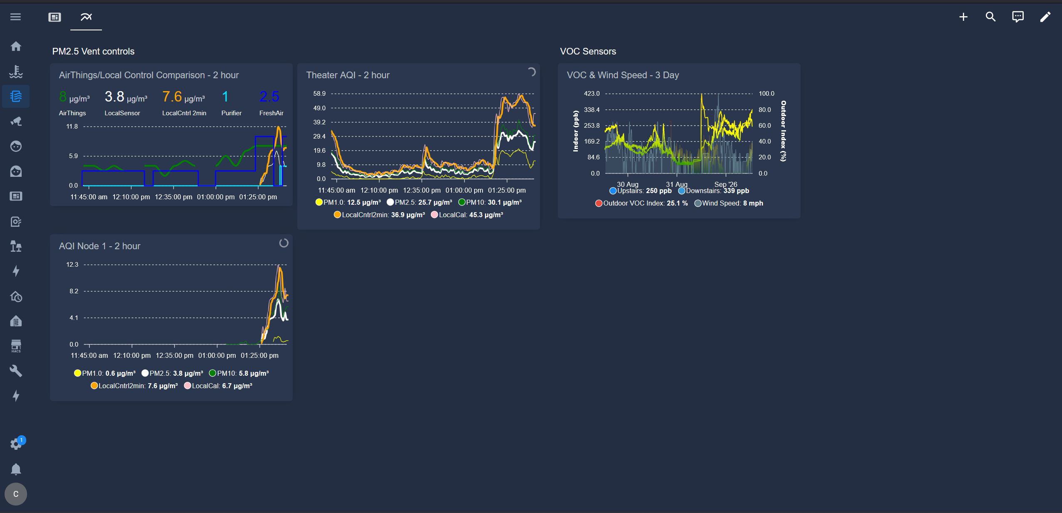The width and height of the screenshot is (1062, 513).
Task: Open settings gear with update badge
Action: click(x=17, y=444)
